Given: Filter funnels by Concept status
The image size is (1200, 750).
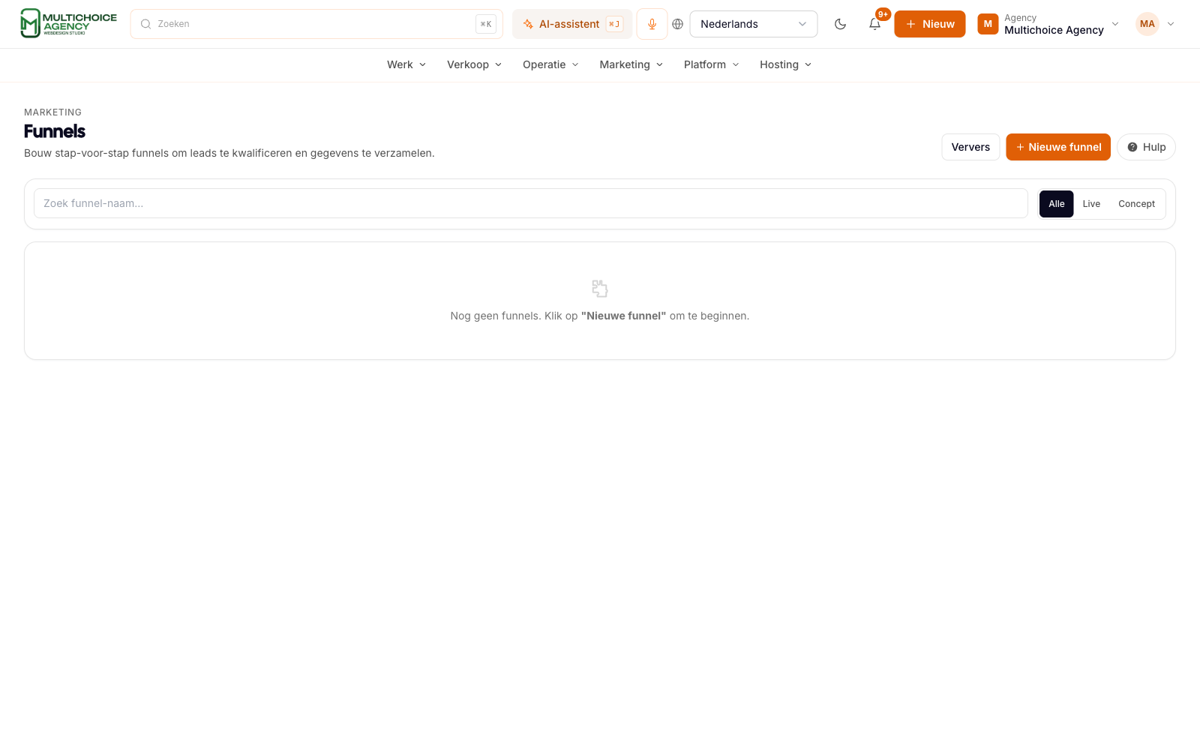Looking at the screenshot, I should (x=1136, y=204).
